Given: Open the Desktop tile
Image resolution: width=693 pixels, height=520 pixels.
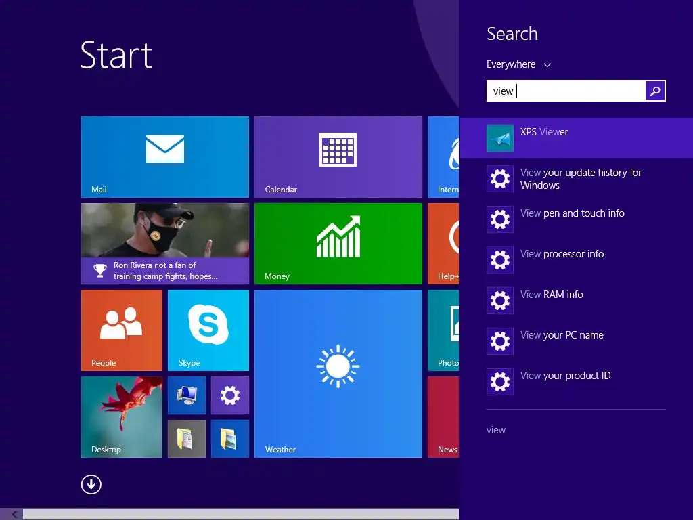Looking at the screenshot, I should (122, 417).
